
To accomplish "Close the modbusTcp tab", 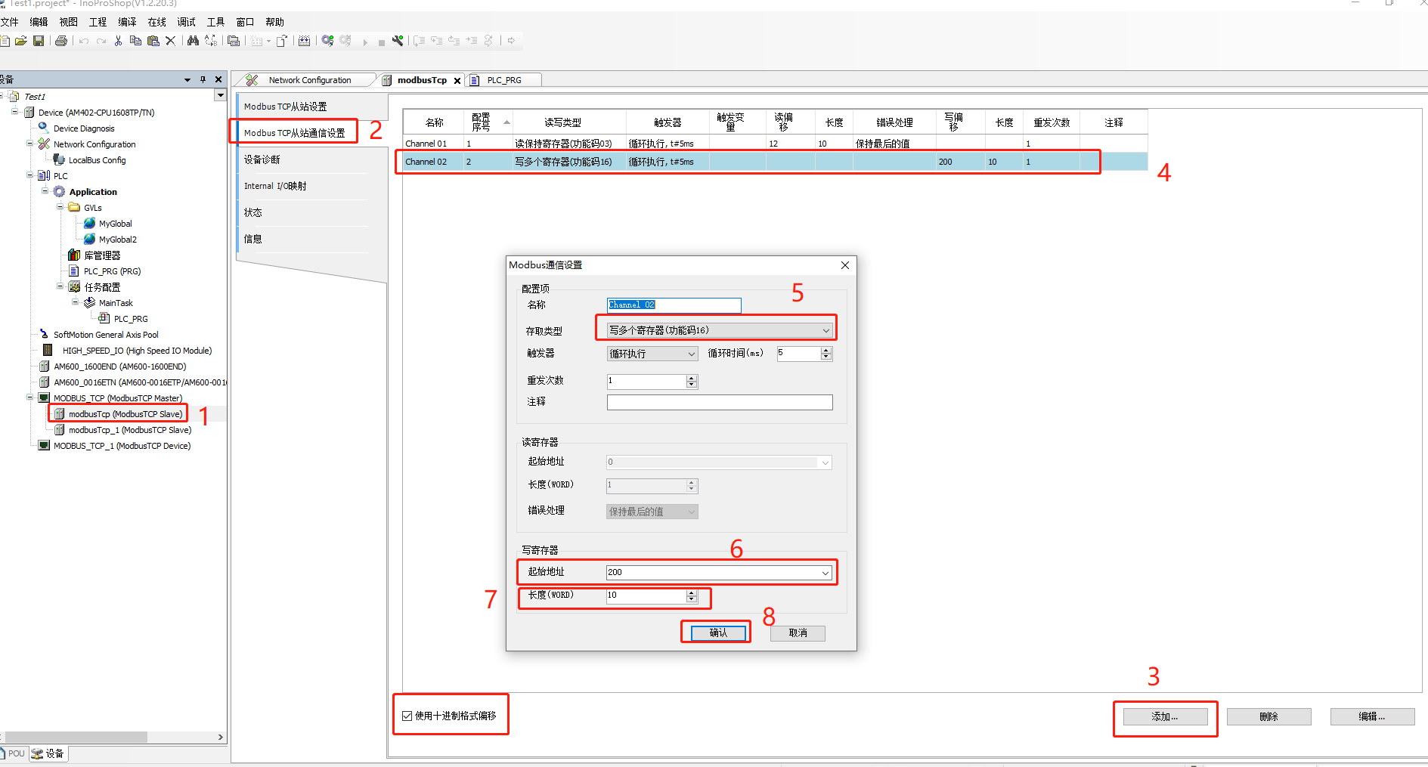I will [457, 81].
